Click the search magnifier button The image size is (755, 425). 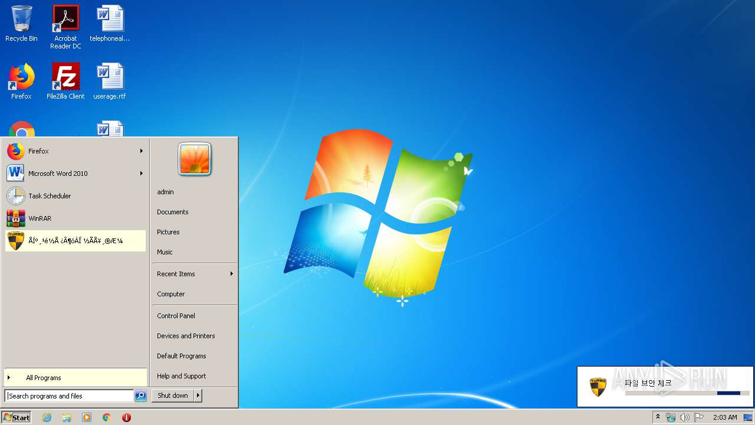(x=140, y=396)
